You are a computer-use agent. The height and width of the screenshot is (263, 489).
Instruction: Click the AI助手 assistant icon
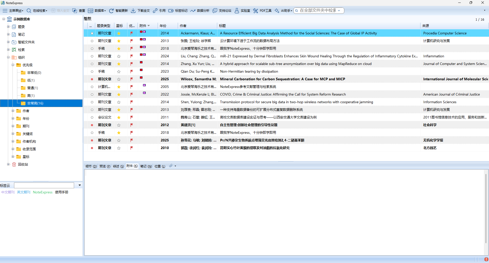click(x=277, y=11)
